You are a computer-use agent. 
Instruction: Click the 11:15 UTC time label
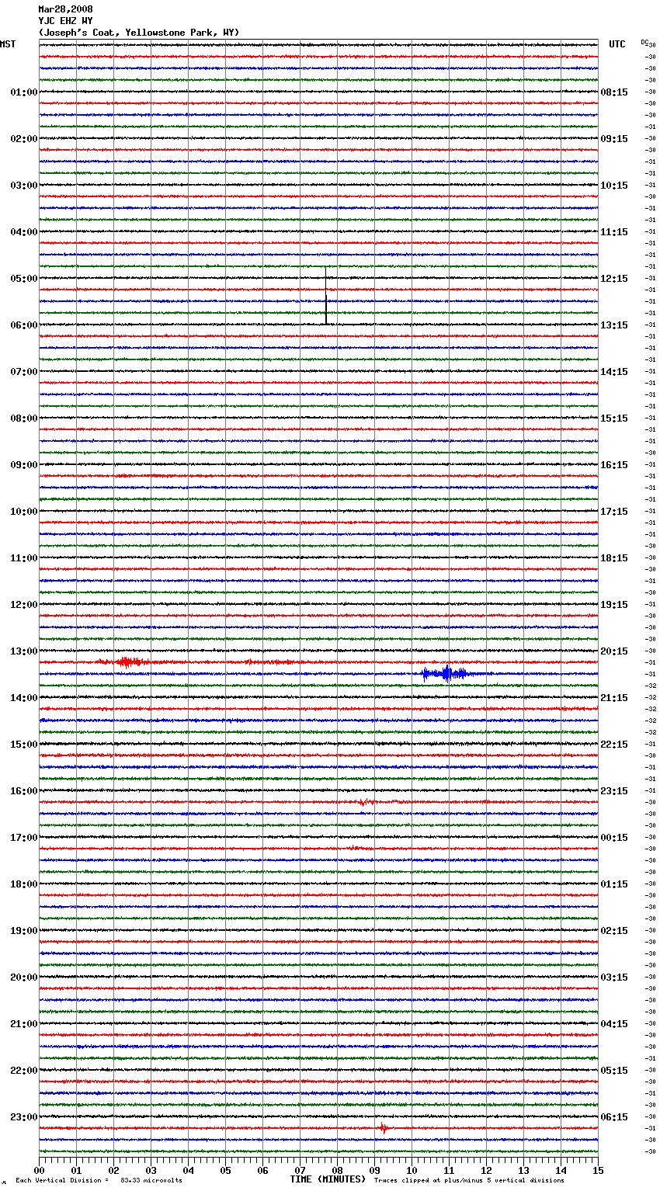pos(614,232)
